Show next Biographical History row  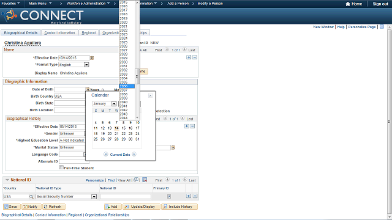point(183,119)
